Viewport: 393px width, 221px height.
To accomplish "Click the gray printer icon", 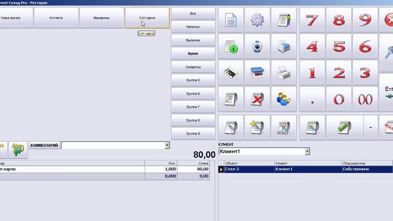I will pos(284,72).
